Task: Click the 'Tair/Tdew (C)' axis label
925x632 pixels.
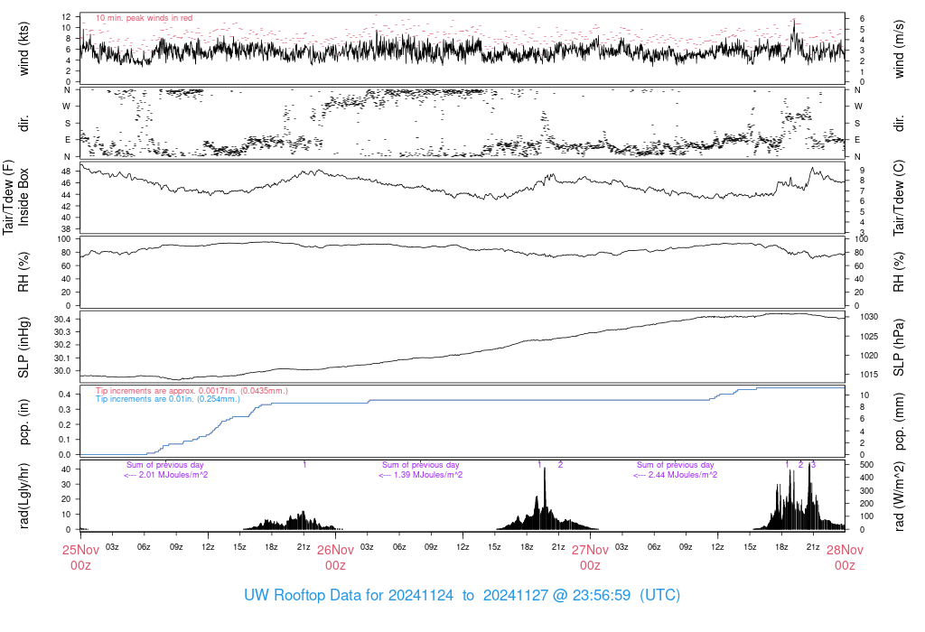Action: coord(899,198)
